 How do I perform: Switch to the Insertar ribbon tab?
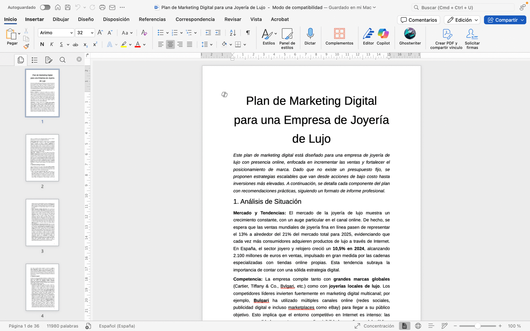pyautogui.click(x=34, y=19)
